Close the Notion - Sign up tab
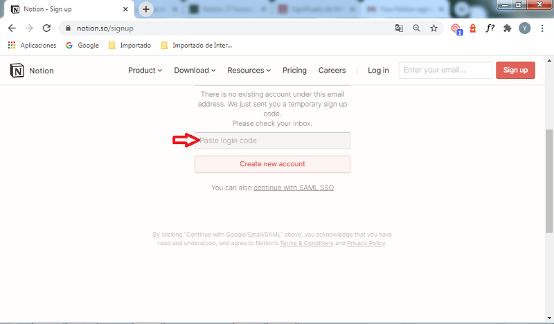 click(125, 9)
